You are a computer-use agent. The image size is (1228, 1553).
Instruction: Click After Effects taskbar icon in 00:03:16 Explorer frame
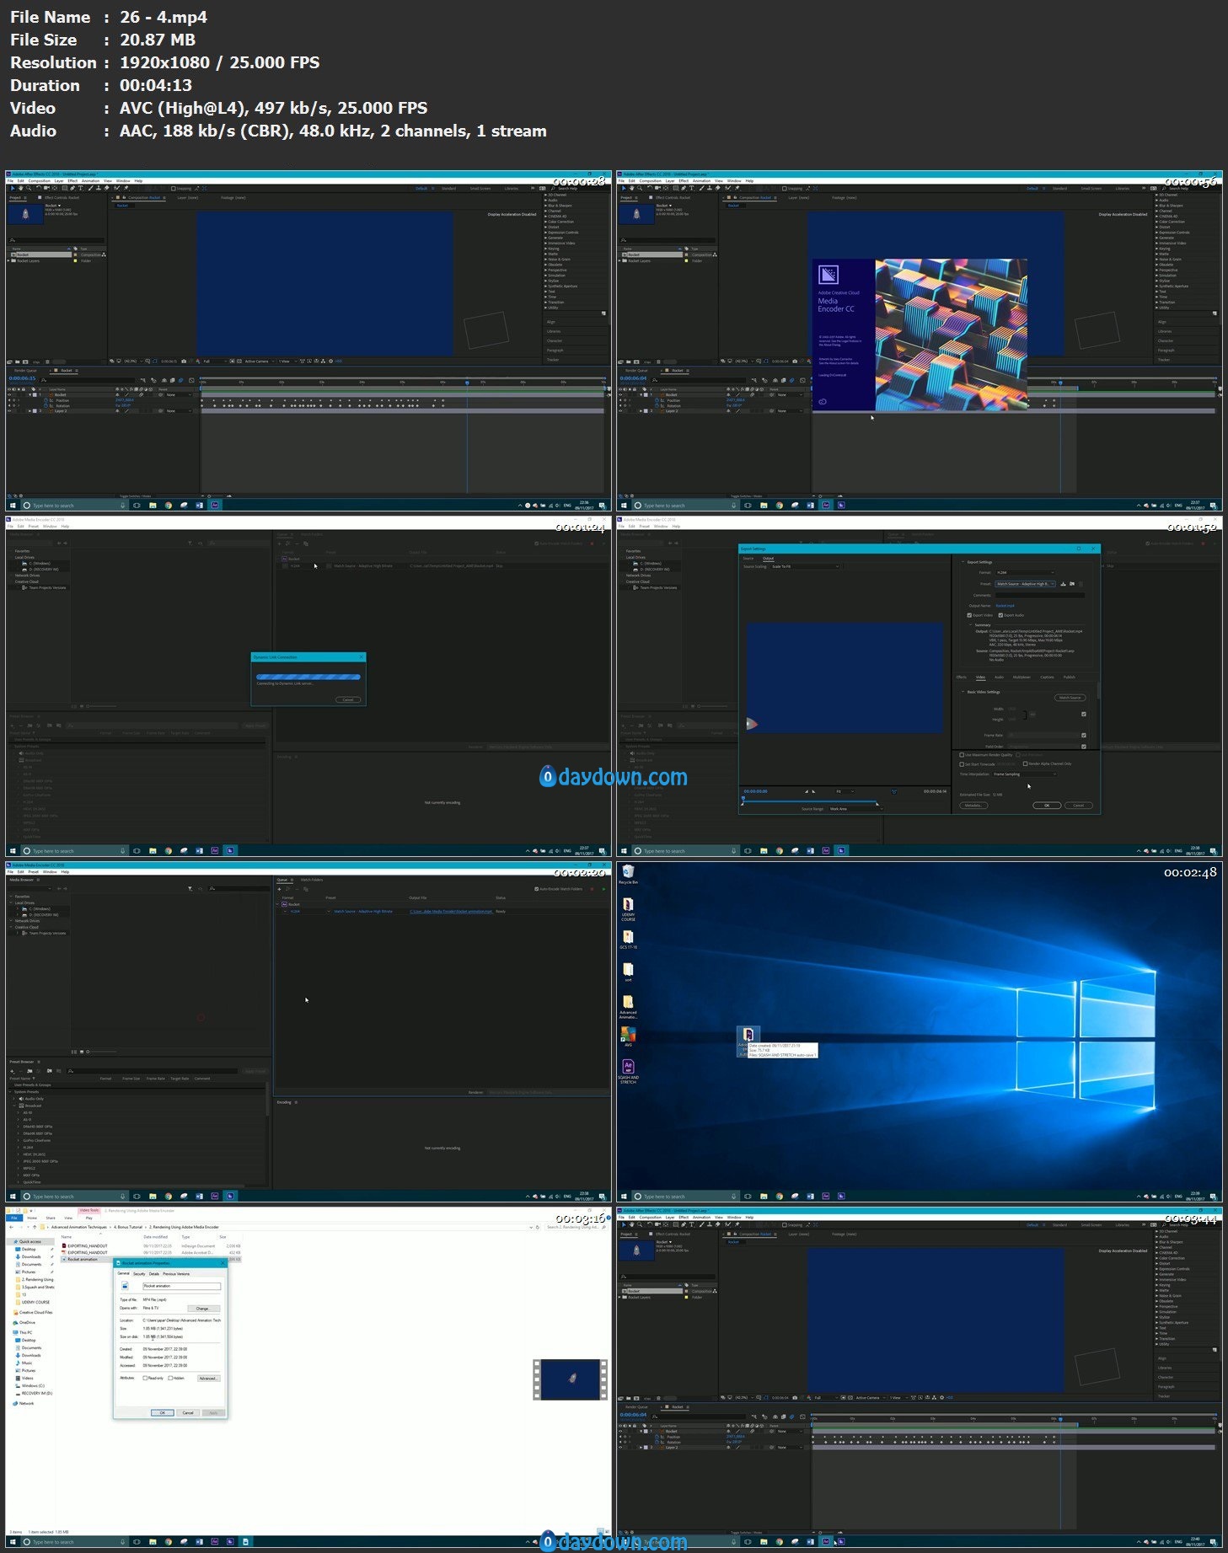click(214, 1541)
